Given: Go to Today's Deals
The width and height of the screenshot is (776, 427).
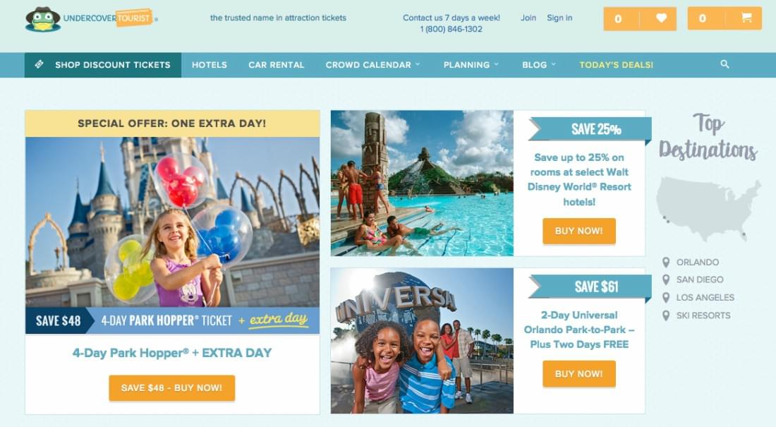Looking at the screenshot, I should point(616,65).
